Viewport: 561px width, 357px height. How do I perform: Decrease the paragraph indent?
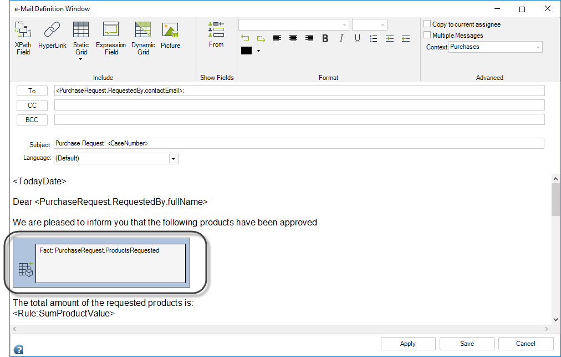point(405,38)
